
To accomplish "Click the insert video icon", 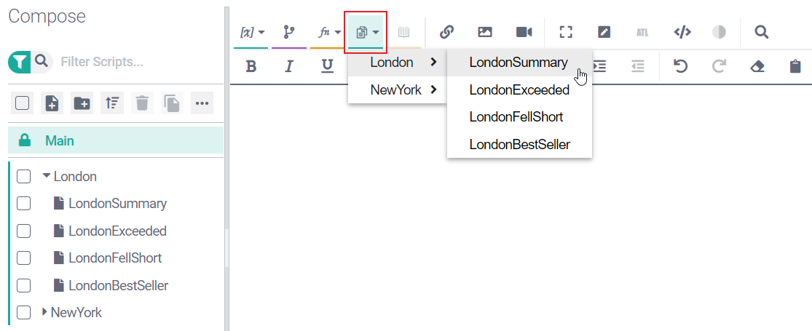I will tap(524, 32).
